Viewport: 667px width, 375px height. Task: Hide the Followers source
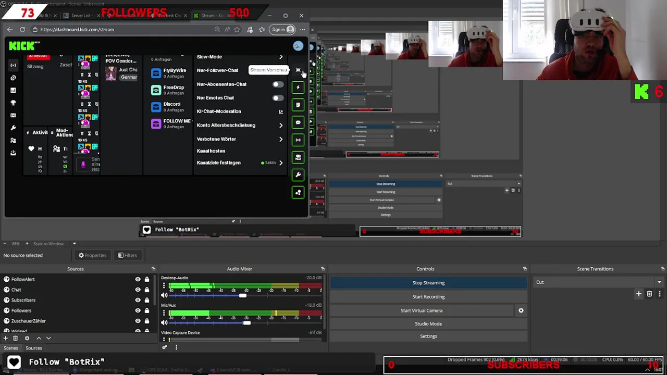(x=138, y=310)
